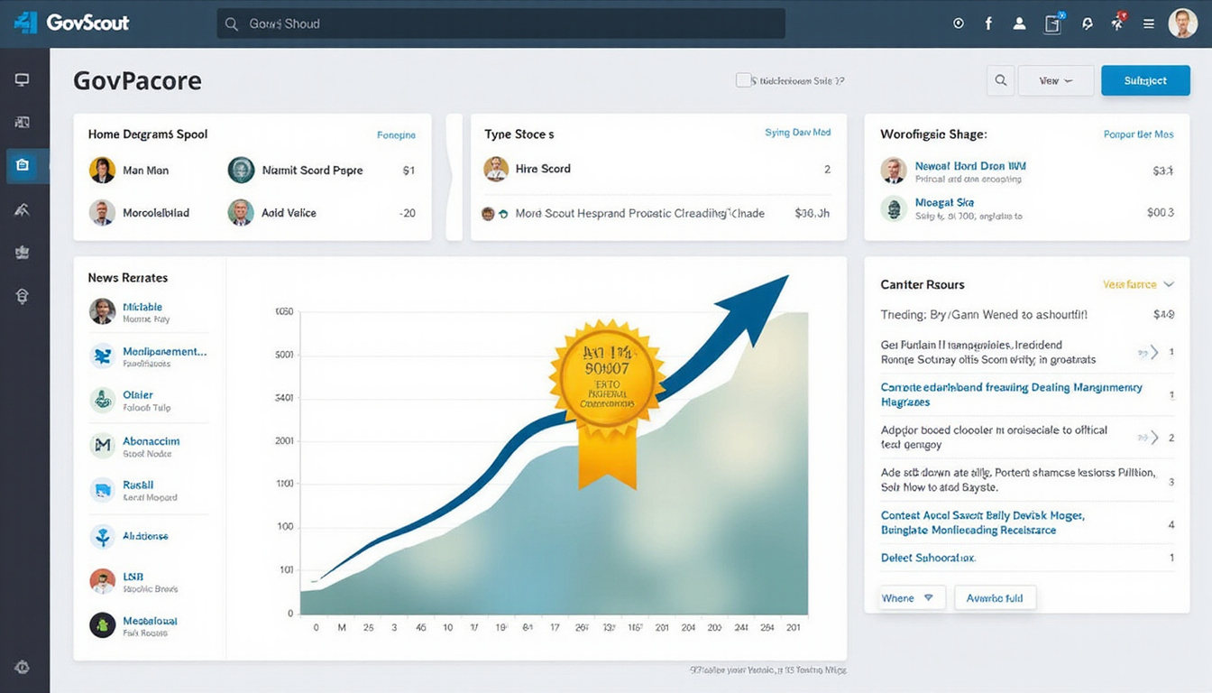Click the Facebook icon in the top bar
The width and height of the screenshot is (1212, 693).
click(x=987, y=23)
